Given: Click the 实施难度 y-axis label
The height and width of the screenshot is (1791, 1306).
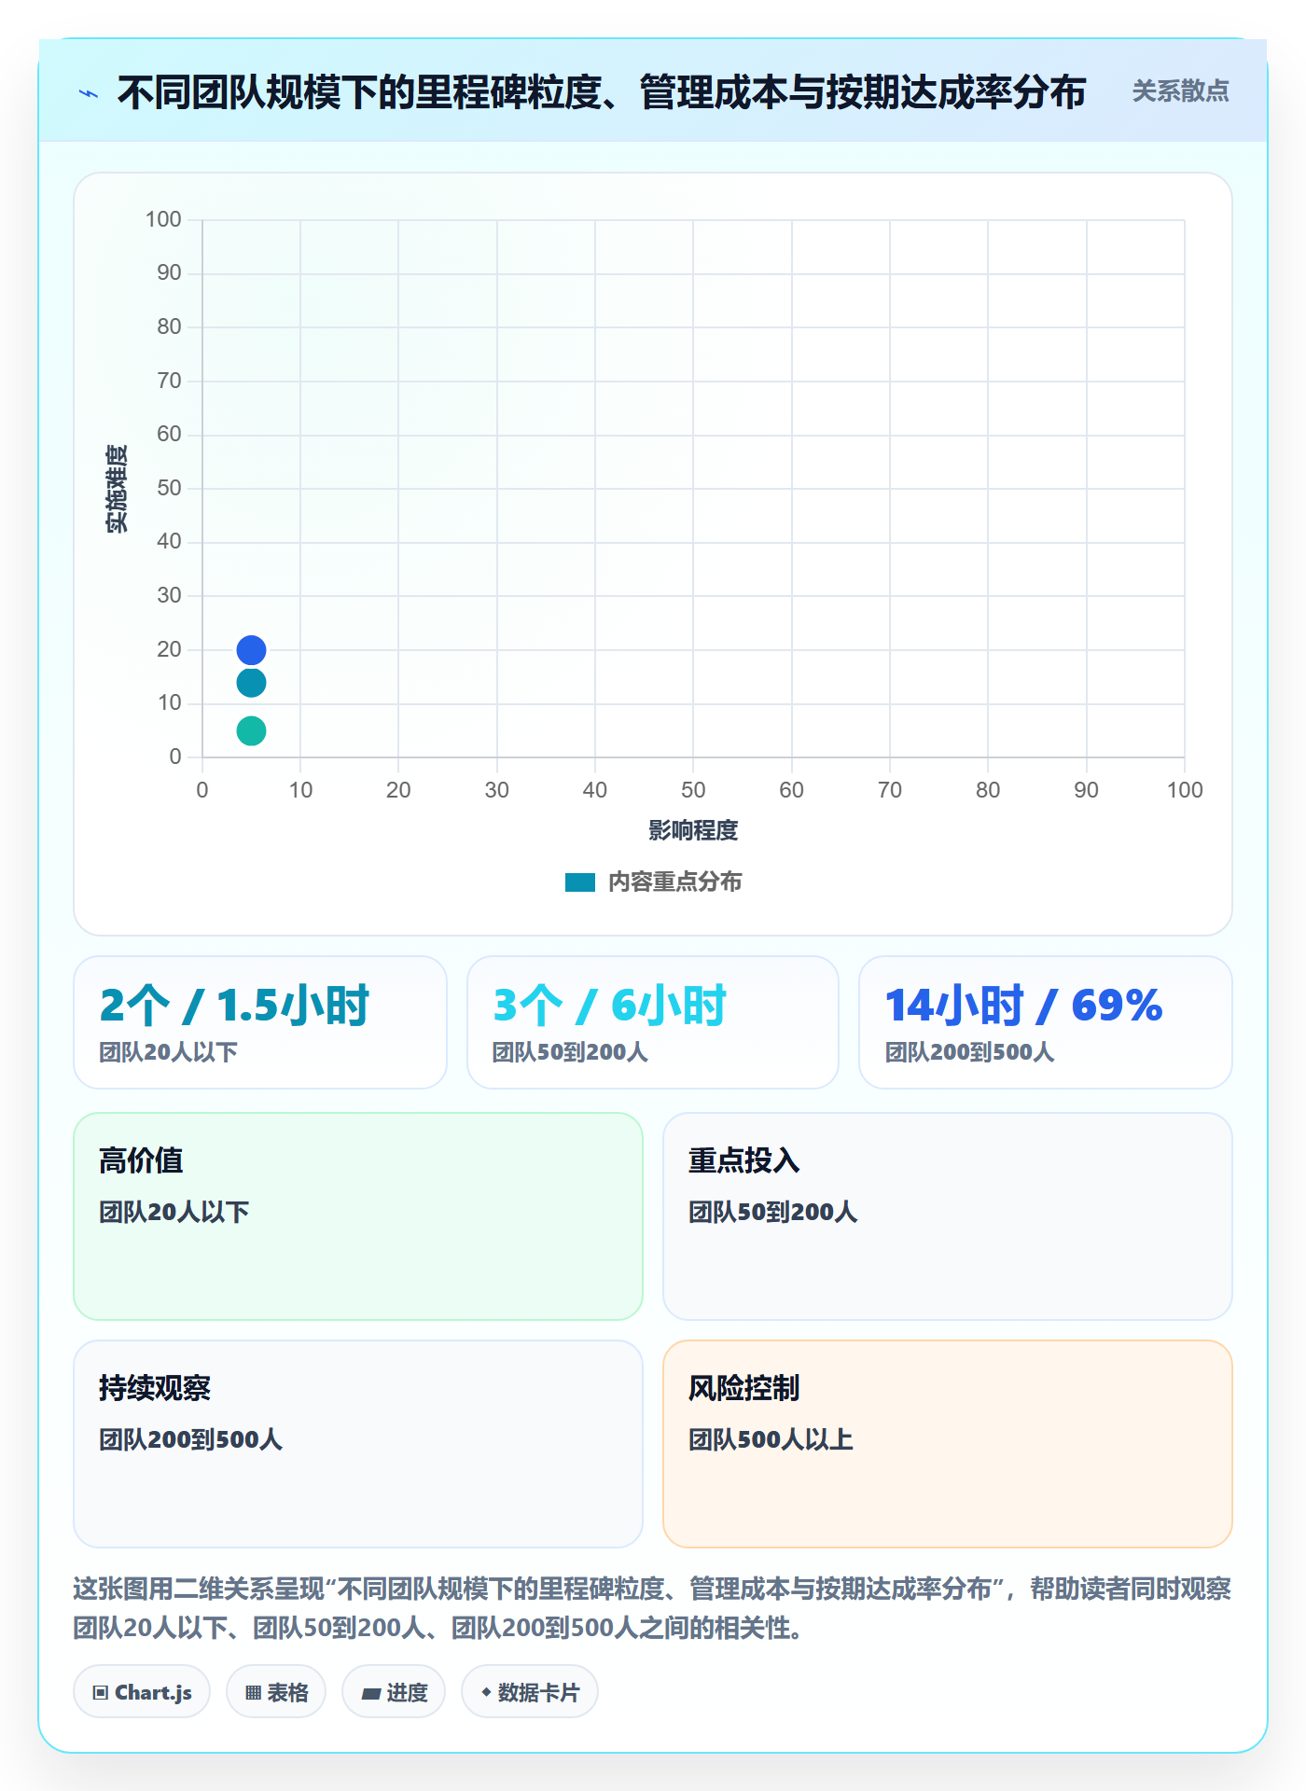Looking at the screenshot, I should pyautogui.click(x=117, y=489).
